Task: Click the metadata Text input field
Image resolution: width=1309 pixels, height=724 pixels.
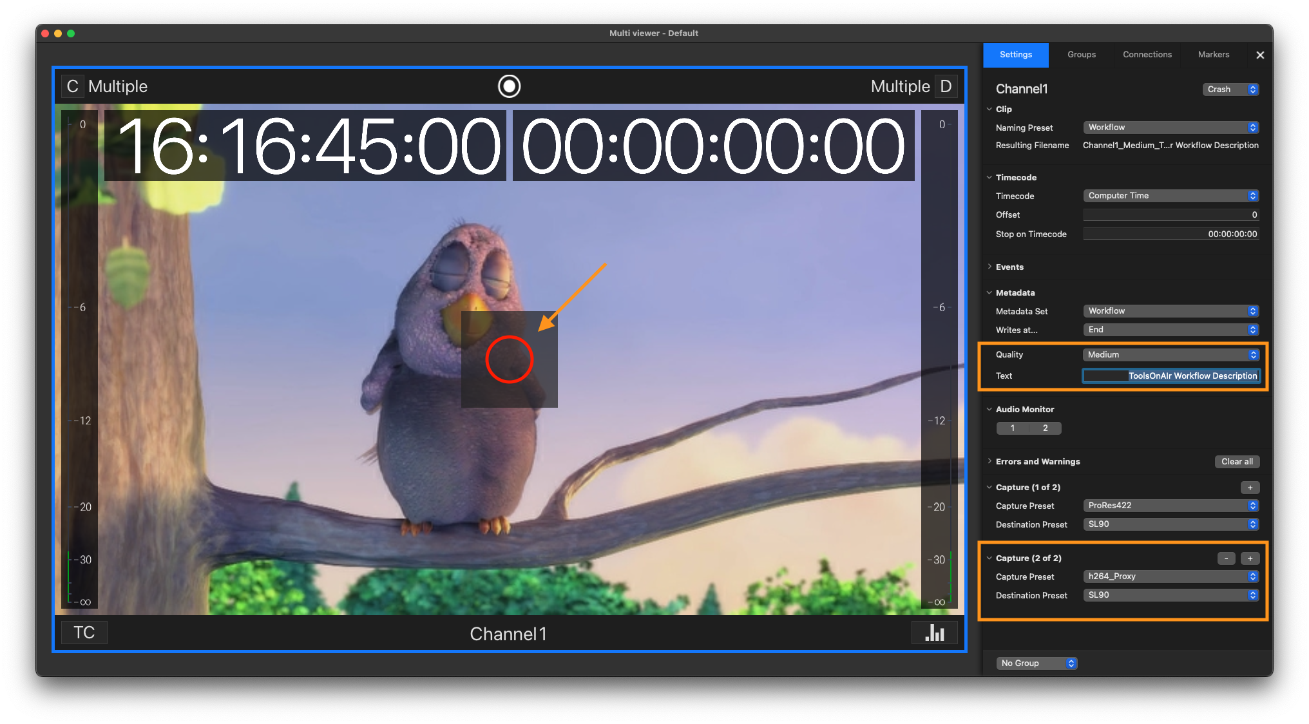Action: (1170, 376)
